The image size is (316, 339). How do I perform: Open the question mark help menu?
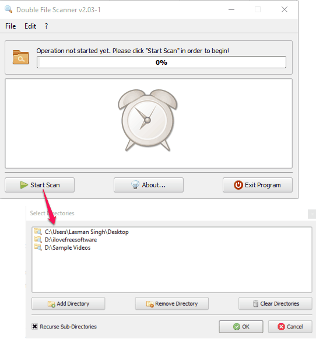(x=46, y=26)
